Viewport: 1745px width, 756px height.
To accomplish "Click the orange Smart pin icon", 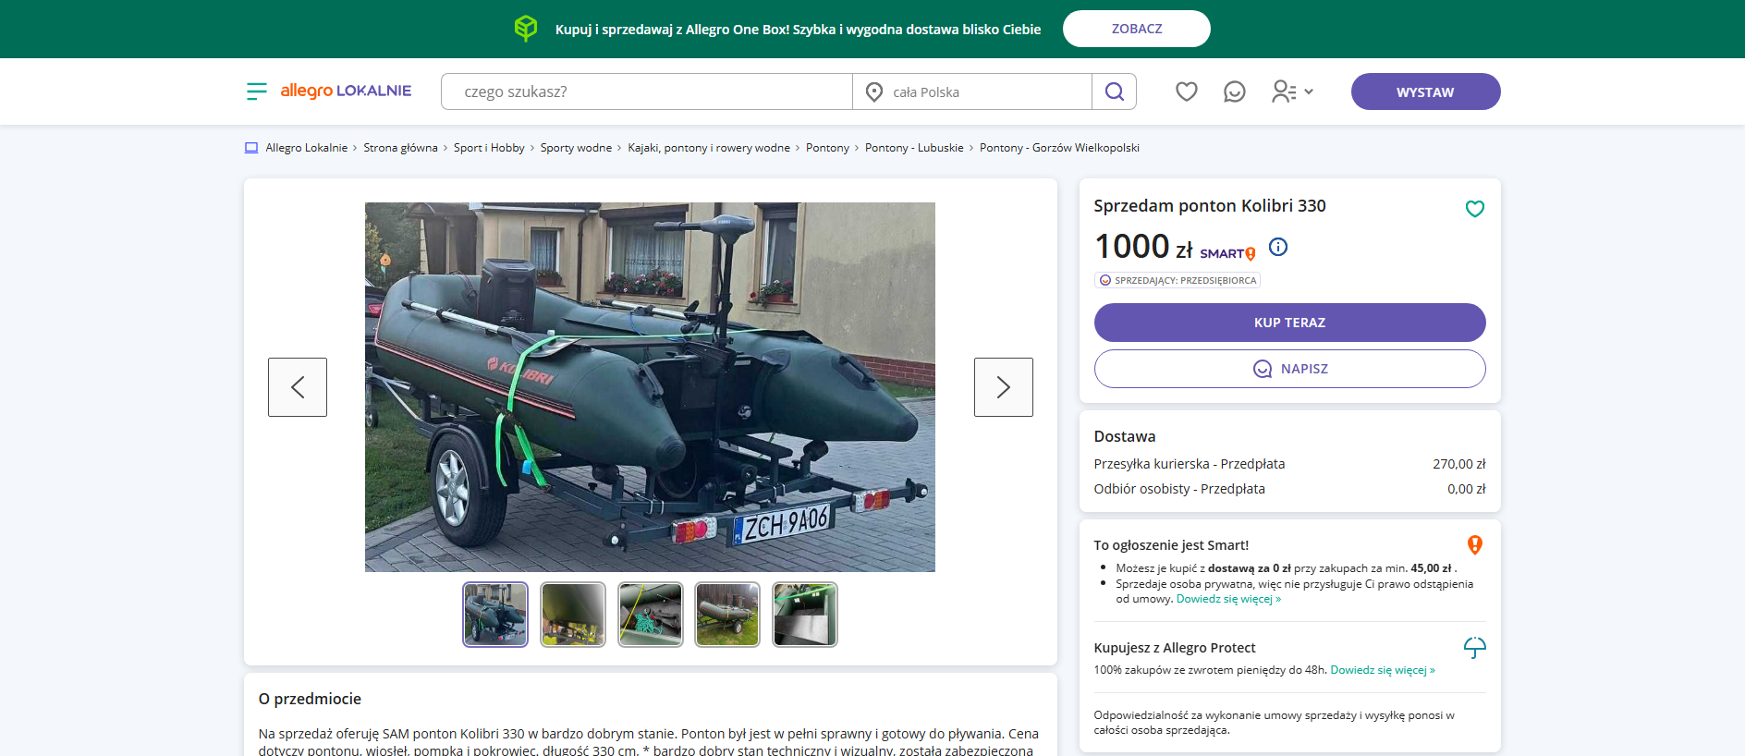I will click(x=1475, y=545).
